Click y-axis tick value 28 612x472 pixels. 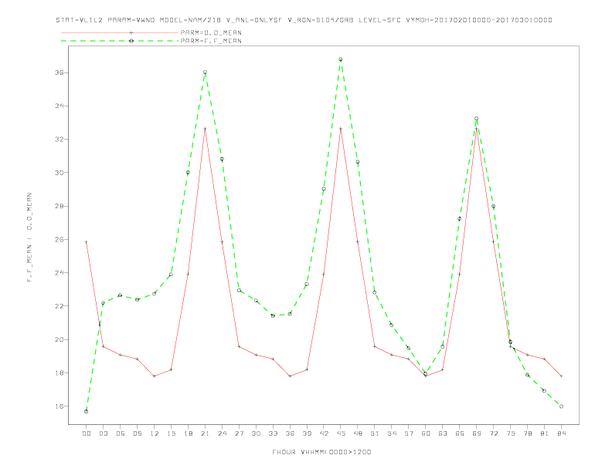coord(59,206)
